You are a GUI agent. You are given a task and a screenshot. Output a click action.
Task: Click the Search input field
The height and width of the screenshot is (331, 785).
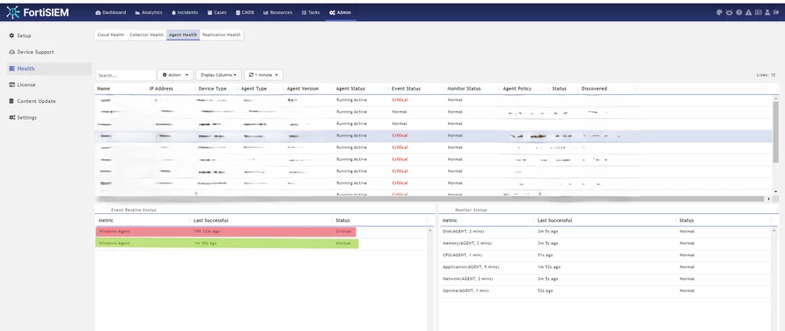(126, 75)
